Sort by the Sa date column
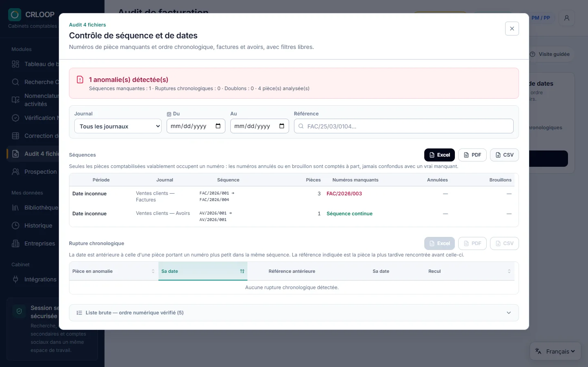 [203, 271]
